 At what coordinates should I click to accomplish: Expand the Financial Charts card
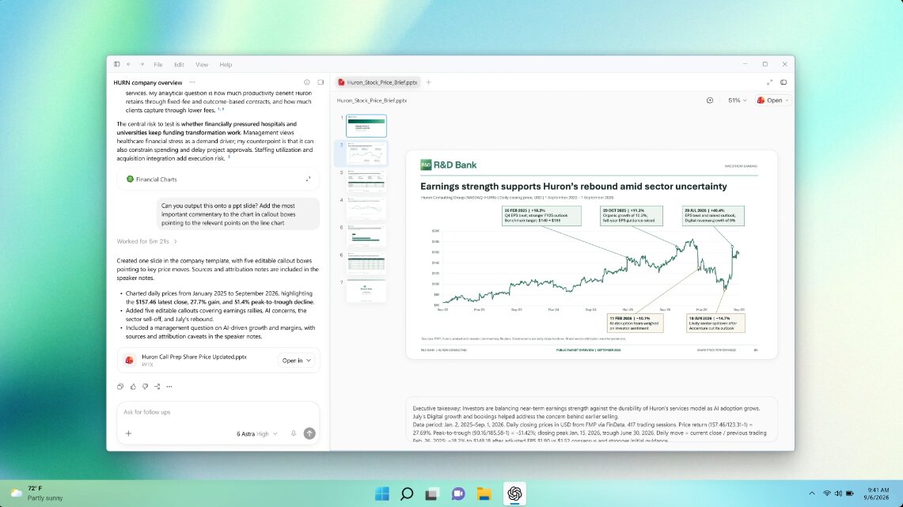[308, 179]
